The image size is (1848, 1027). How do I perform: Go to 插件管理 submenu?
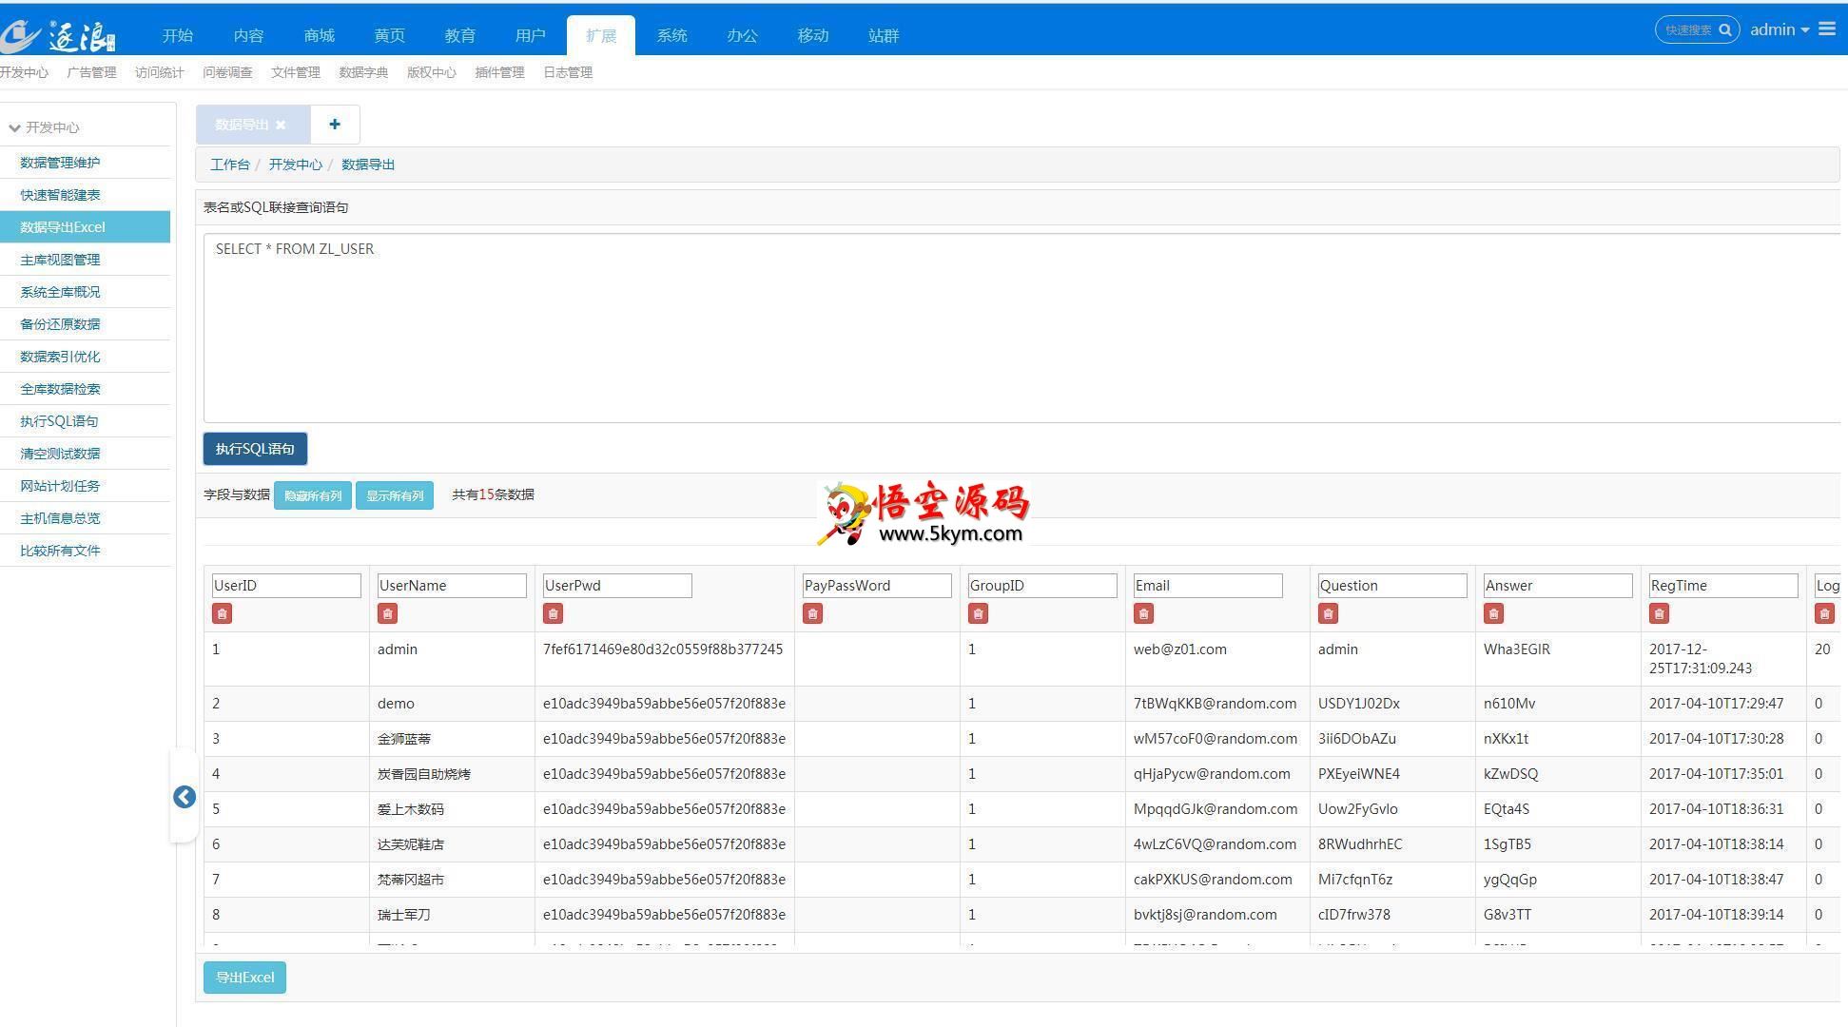tap(499, 72)
